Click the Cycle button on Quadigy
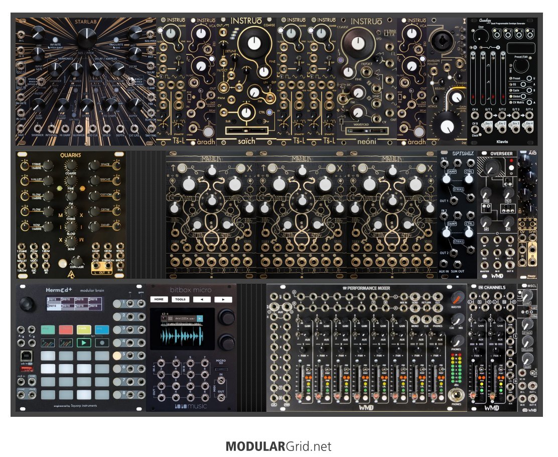 coord(529,90)
